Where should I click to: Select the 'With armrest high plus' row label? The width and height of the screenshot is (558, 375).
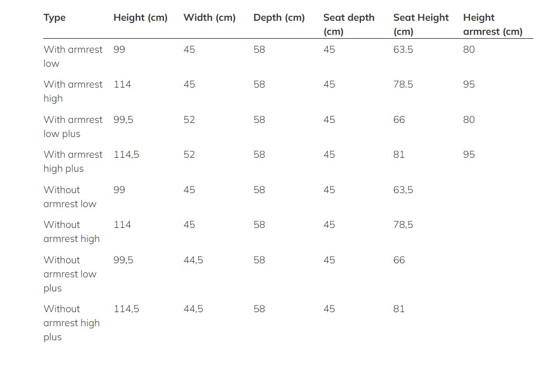73,162
